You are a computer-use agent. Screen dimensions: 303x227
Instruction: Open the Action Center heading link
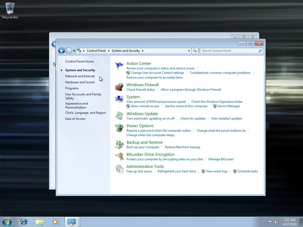(x=139, y=64)
